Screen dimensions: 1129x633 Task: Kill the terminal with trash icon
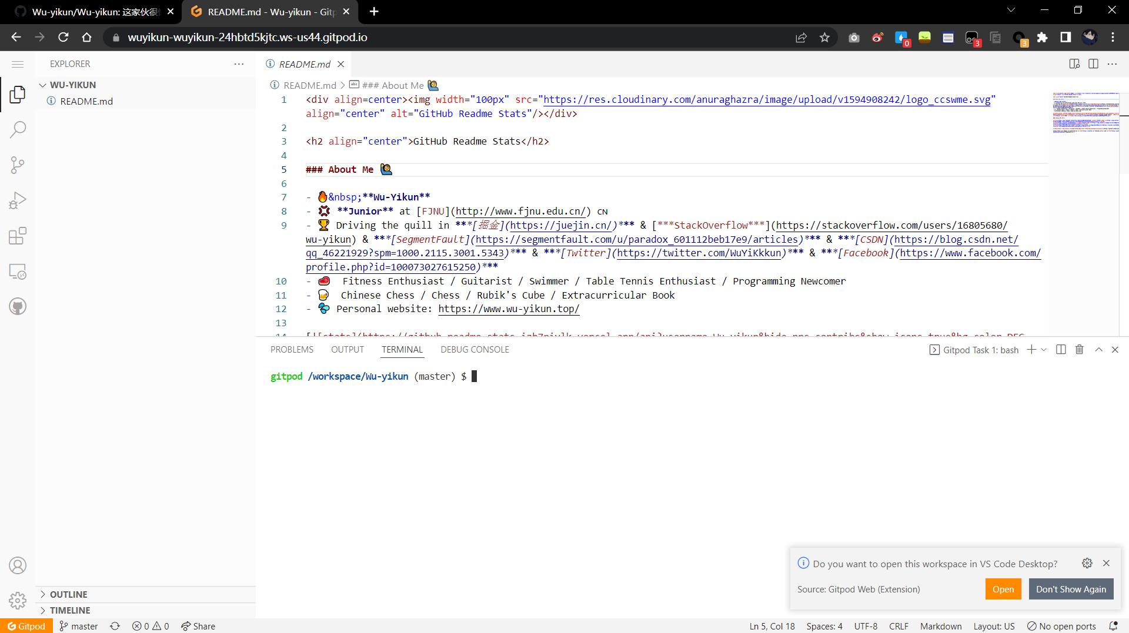click(x=1080, y=350)
